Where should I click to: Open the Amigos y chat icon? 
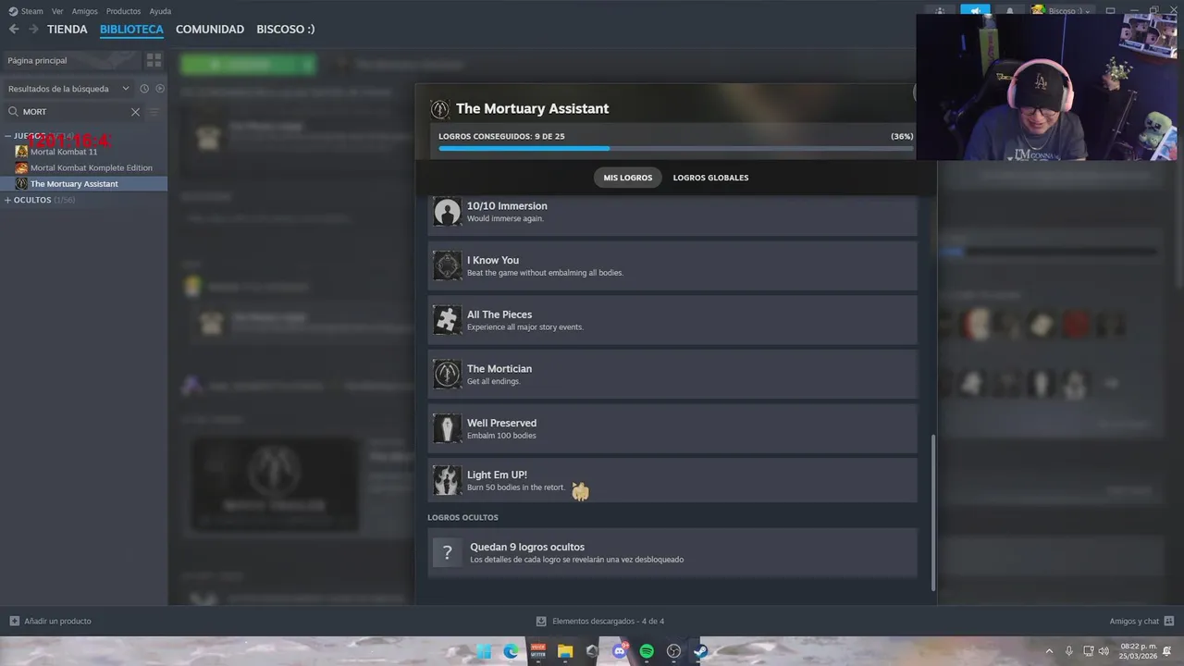pos(1169,621)
